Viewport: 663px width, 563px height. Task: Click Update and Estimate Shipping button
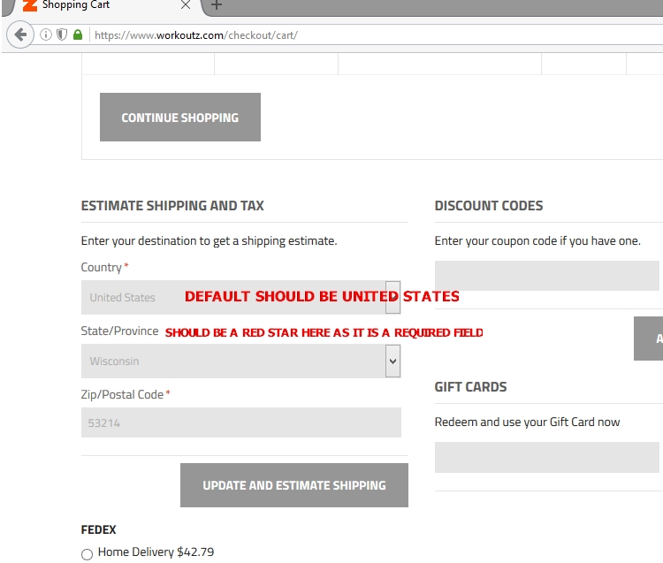click(294, 485)
